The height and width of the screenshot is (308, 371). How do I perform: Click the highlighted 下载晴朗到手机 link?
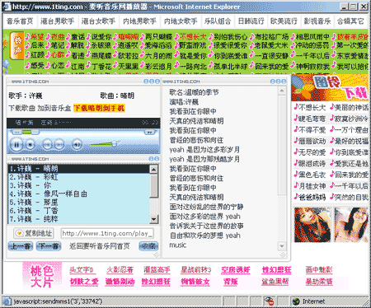(x=99, y=108)
